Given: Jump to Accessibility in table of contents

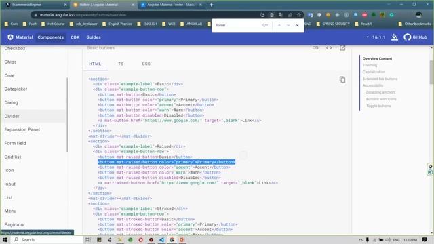Looking at the screenshot, I should 373,85.
